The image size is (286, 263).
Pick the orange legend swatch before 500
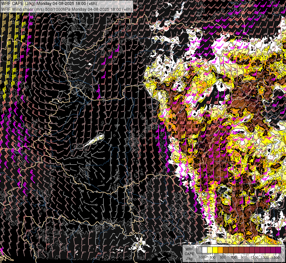tap(221, 250)
